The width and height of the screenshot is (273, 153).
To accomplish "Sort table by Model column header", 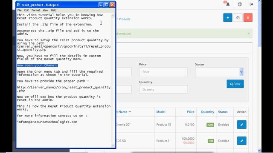I will click(x=161, y=112).
